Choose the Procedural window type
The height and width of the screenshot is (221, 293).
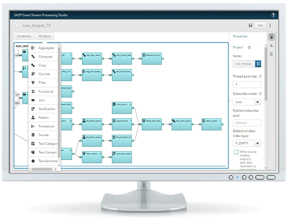43,126
